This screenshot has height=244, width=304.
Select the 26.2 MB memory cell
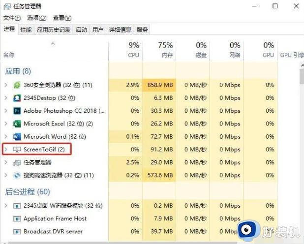pyautogui.click(x=159, y=123)
